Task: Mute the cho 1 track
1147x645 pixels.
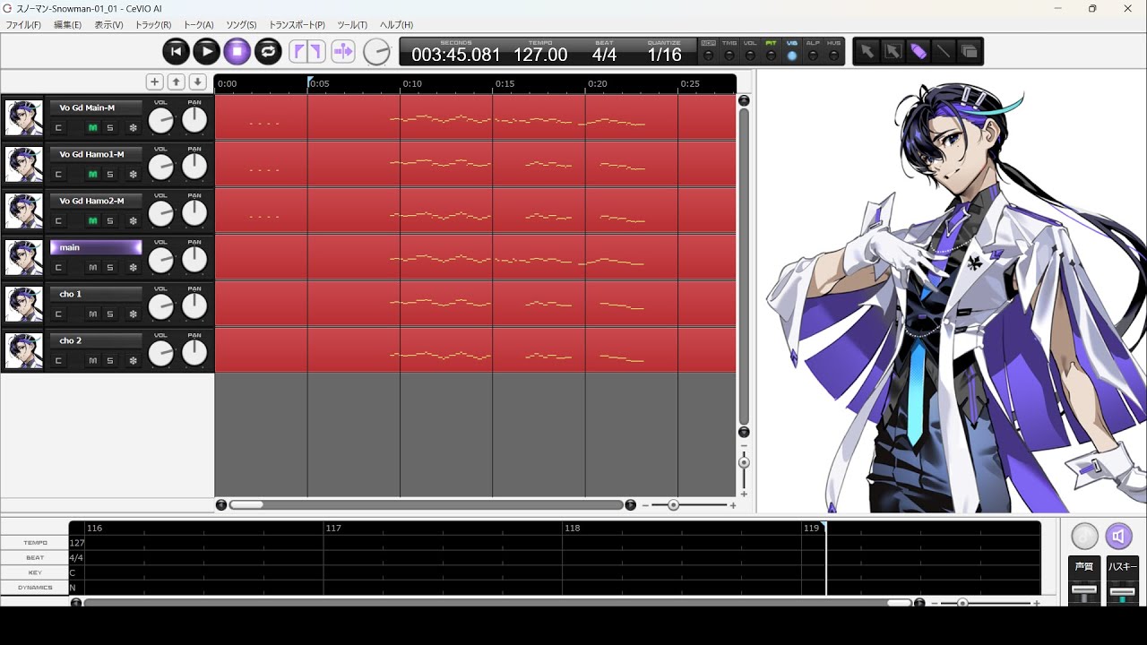Action: [x=92, y=314]
